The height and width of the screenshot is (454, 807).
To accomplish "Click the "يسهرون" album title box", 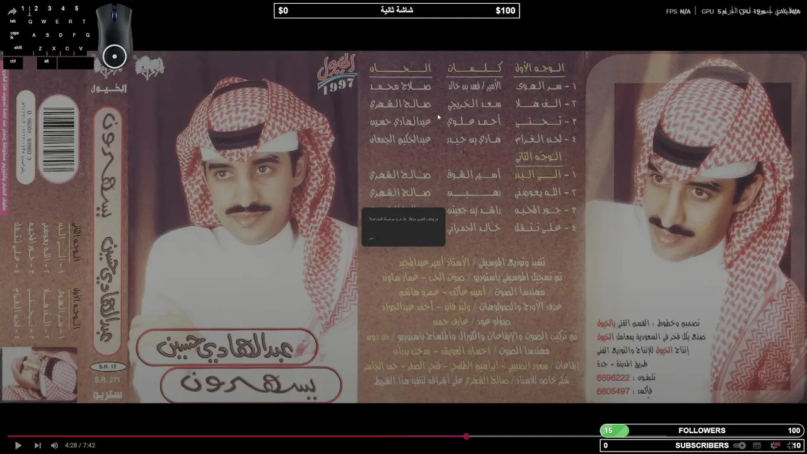I will click(251, 383).
